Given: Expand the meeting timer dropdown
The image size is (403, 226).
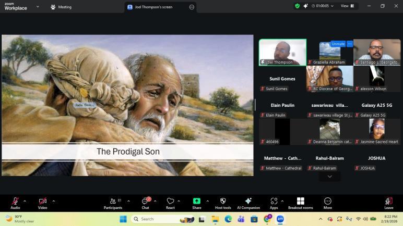Looking at the screenshot, I should [x=323, y=6].
